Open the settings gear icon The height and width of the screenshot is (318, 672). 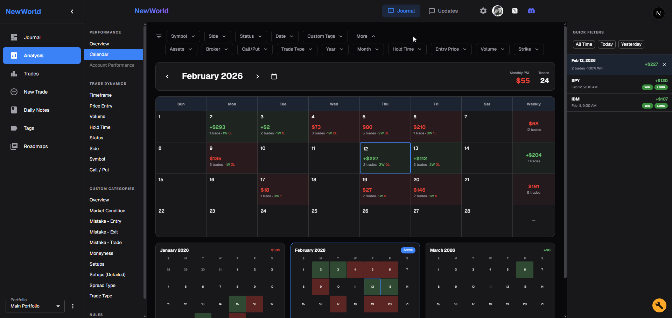pyautogui.click(x=483, y=11)
